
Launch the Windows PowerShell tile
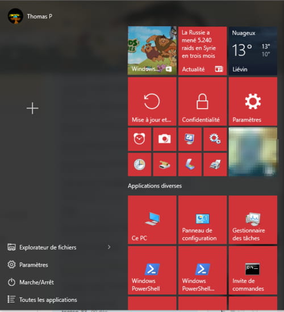click(x=152, y=270)
